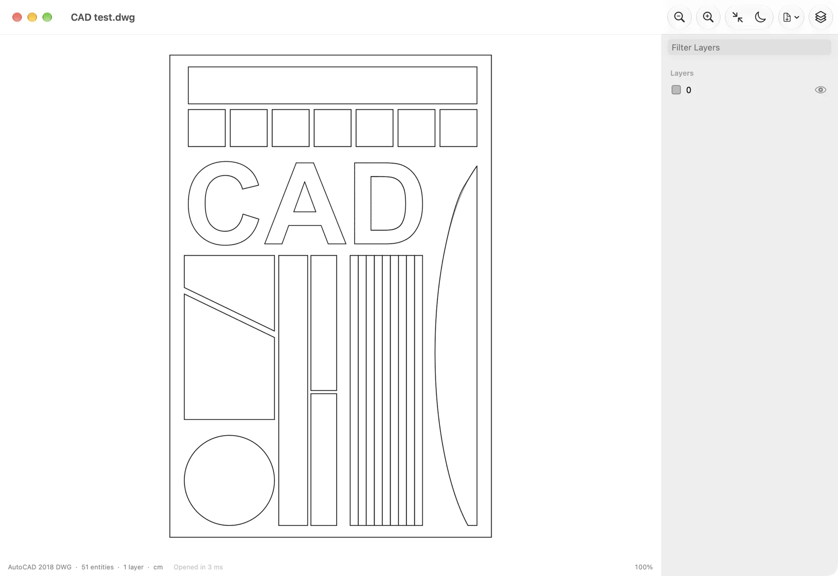The width and height of the screenshot is (838, 576).
Task: Click the 51 entities status label
Action: (x=97, y=567)
